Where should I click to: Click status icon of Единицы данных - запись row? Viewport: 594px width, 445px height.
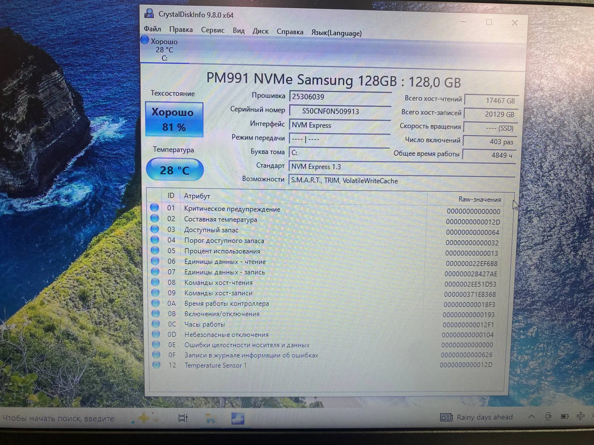pos(155,271)
